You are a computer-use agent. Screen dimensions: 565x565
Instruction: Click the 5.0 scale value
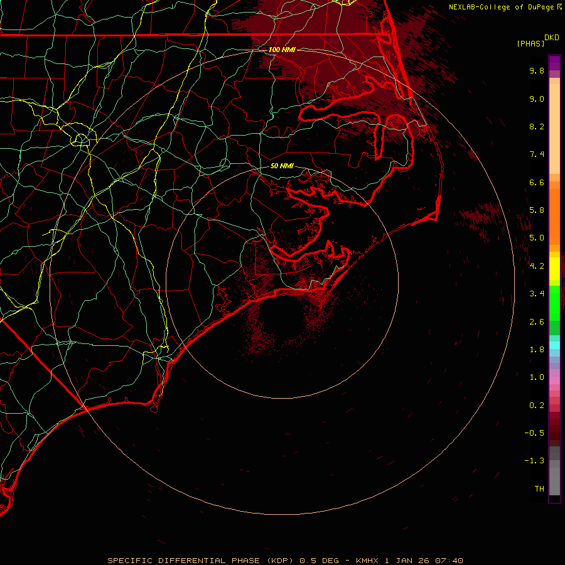tap(537, 238)
